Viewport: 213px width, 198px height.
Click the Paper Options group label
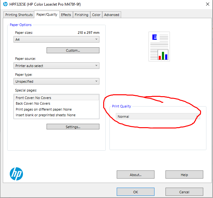[x=20, y=25]
